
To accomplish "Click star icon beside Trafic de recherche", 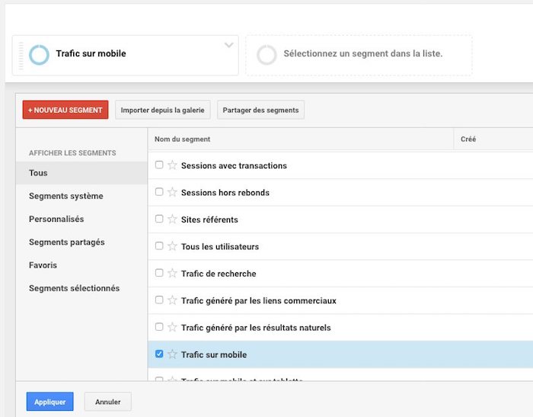I will click(172, 274).
